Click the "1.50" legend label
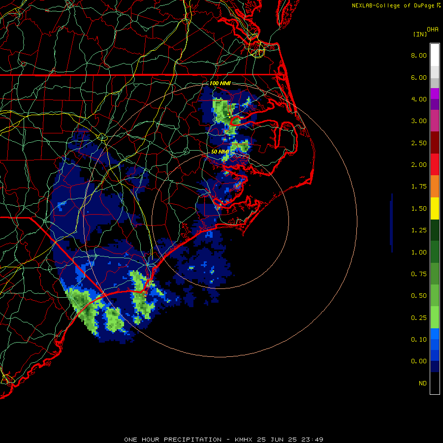This screenshot has height=443, width=443. 419,209
